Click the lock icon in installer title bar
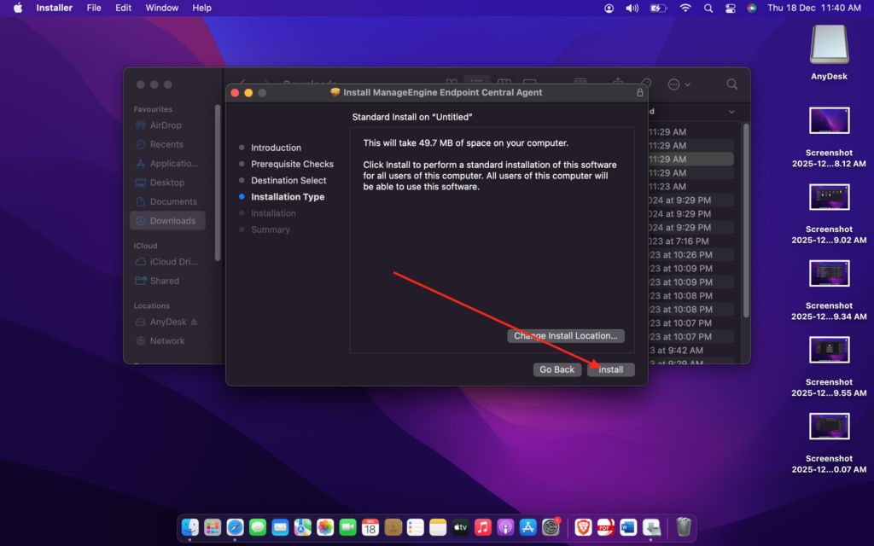The height and width of the screenshot is (546, 874). (x=640, y=92)
